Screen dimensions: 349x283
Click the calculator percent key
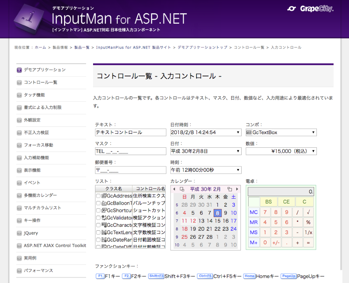pyautogui.click(x=308, y=222)
